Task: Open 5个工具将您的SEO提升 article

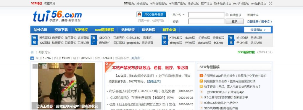Action: (226, 97)
